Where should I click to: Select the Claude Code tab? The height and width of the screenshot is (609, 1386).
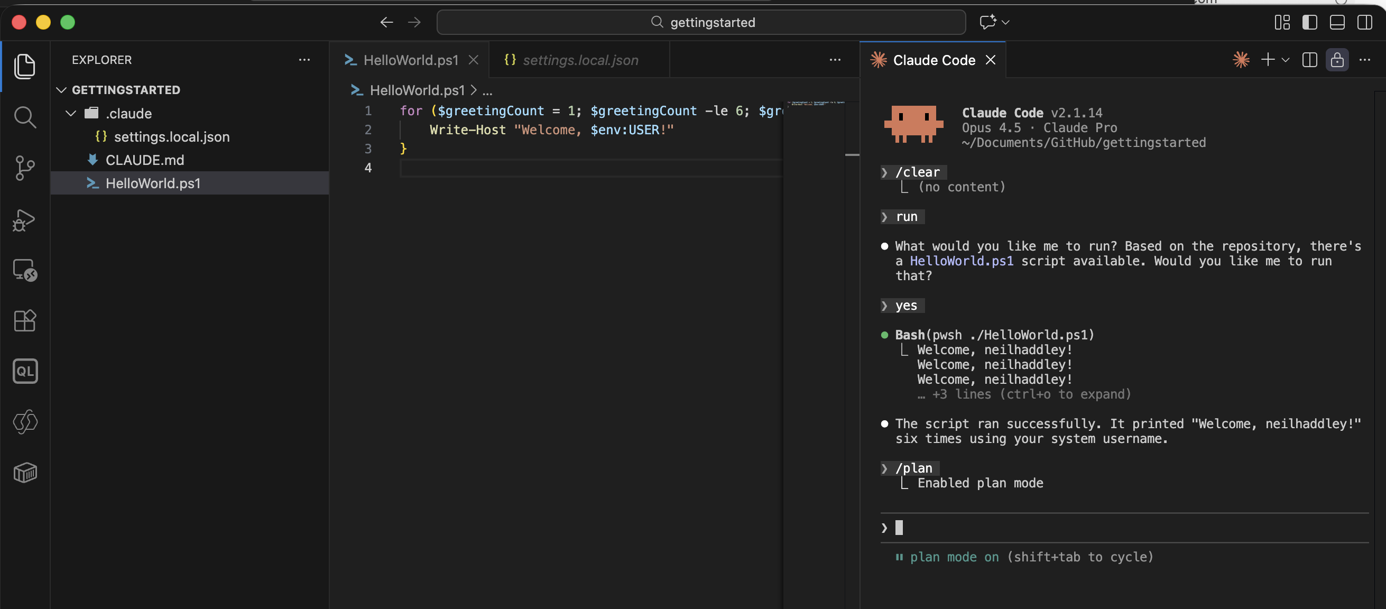(x=934, y=60)
